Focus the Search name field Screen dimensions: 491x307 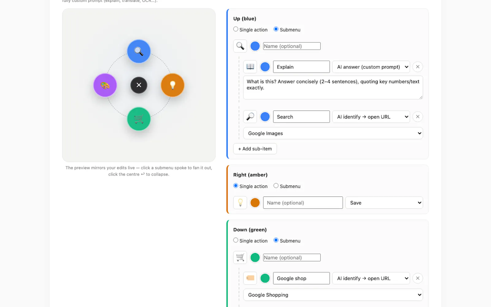tap(301, 117)
